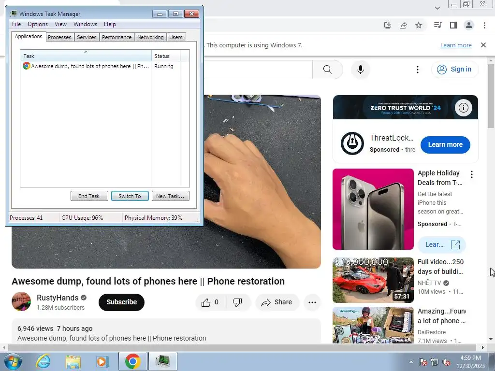Select the Networking tab

click(150, 37)
